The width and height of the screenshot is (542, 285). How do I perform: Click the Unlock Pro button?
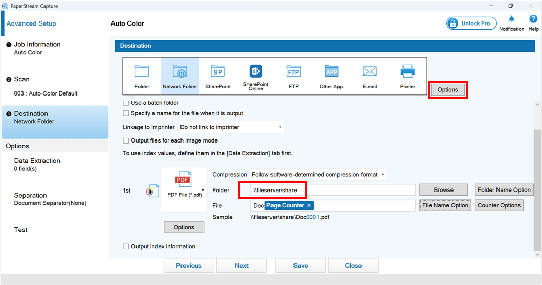tap(471, 23)
